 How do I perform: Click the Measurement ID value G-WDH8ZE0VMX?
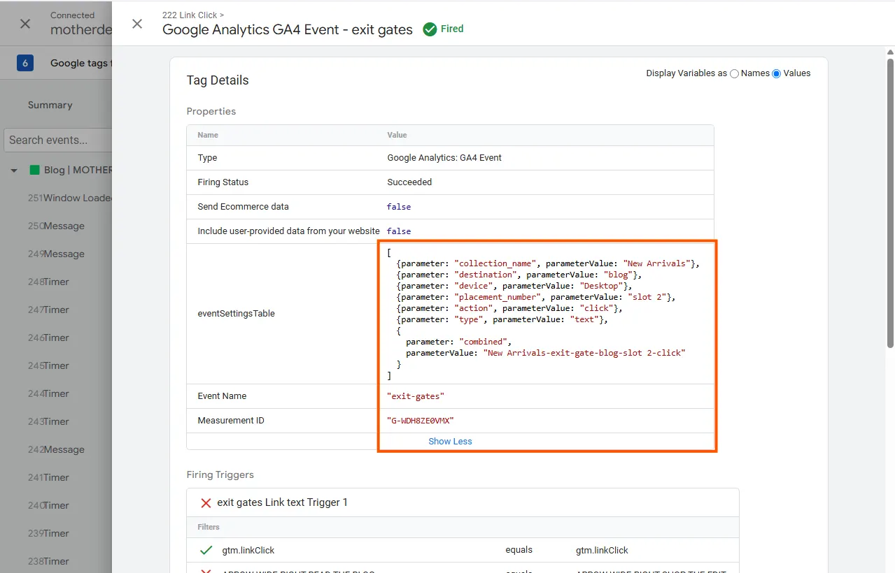pos(421,421)
